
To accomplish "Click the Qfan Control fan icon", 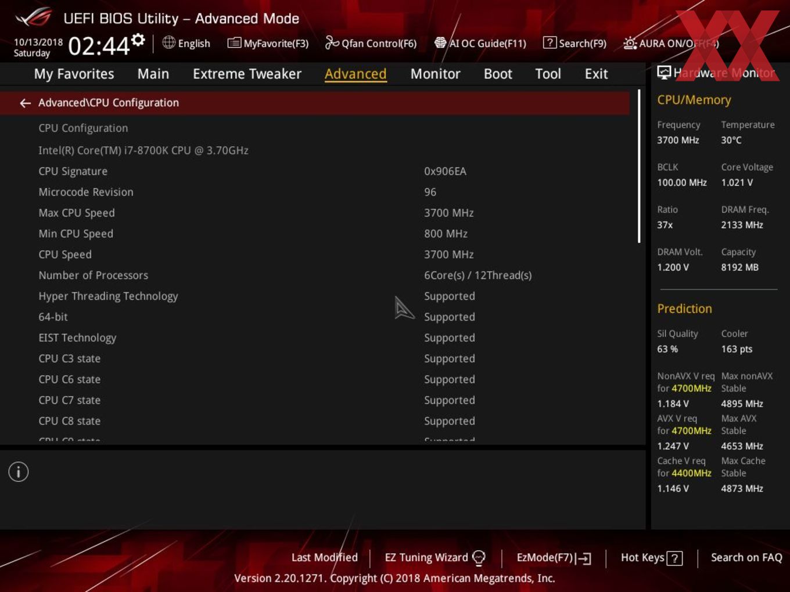I will coord(332,42).
